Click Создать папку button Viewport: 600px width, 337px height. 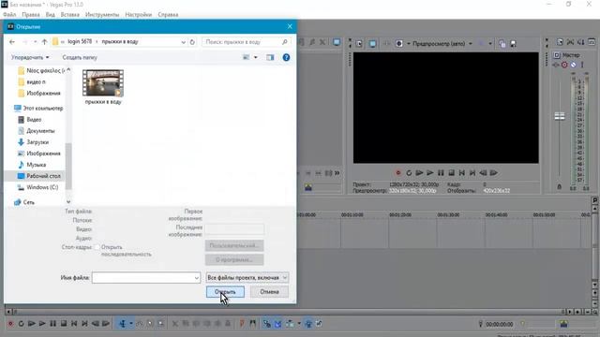(80, 57)
